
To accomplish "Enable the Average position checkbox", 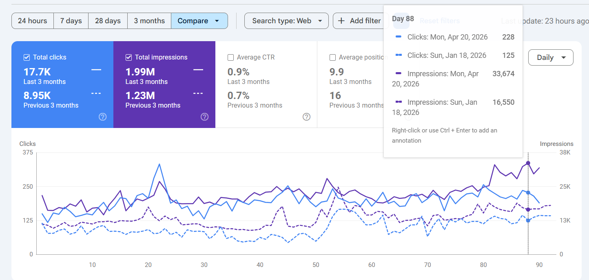I will coord(333,57).
